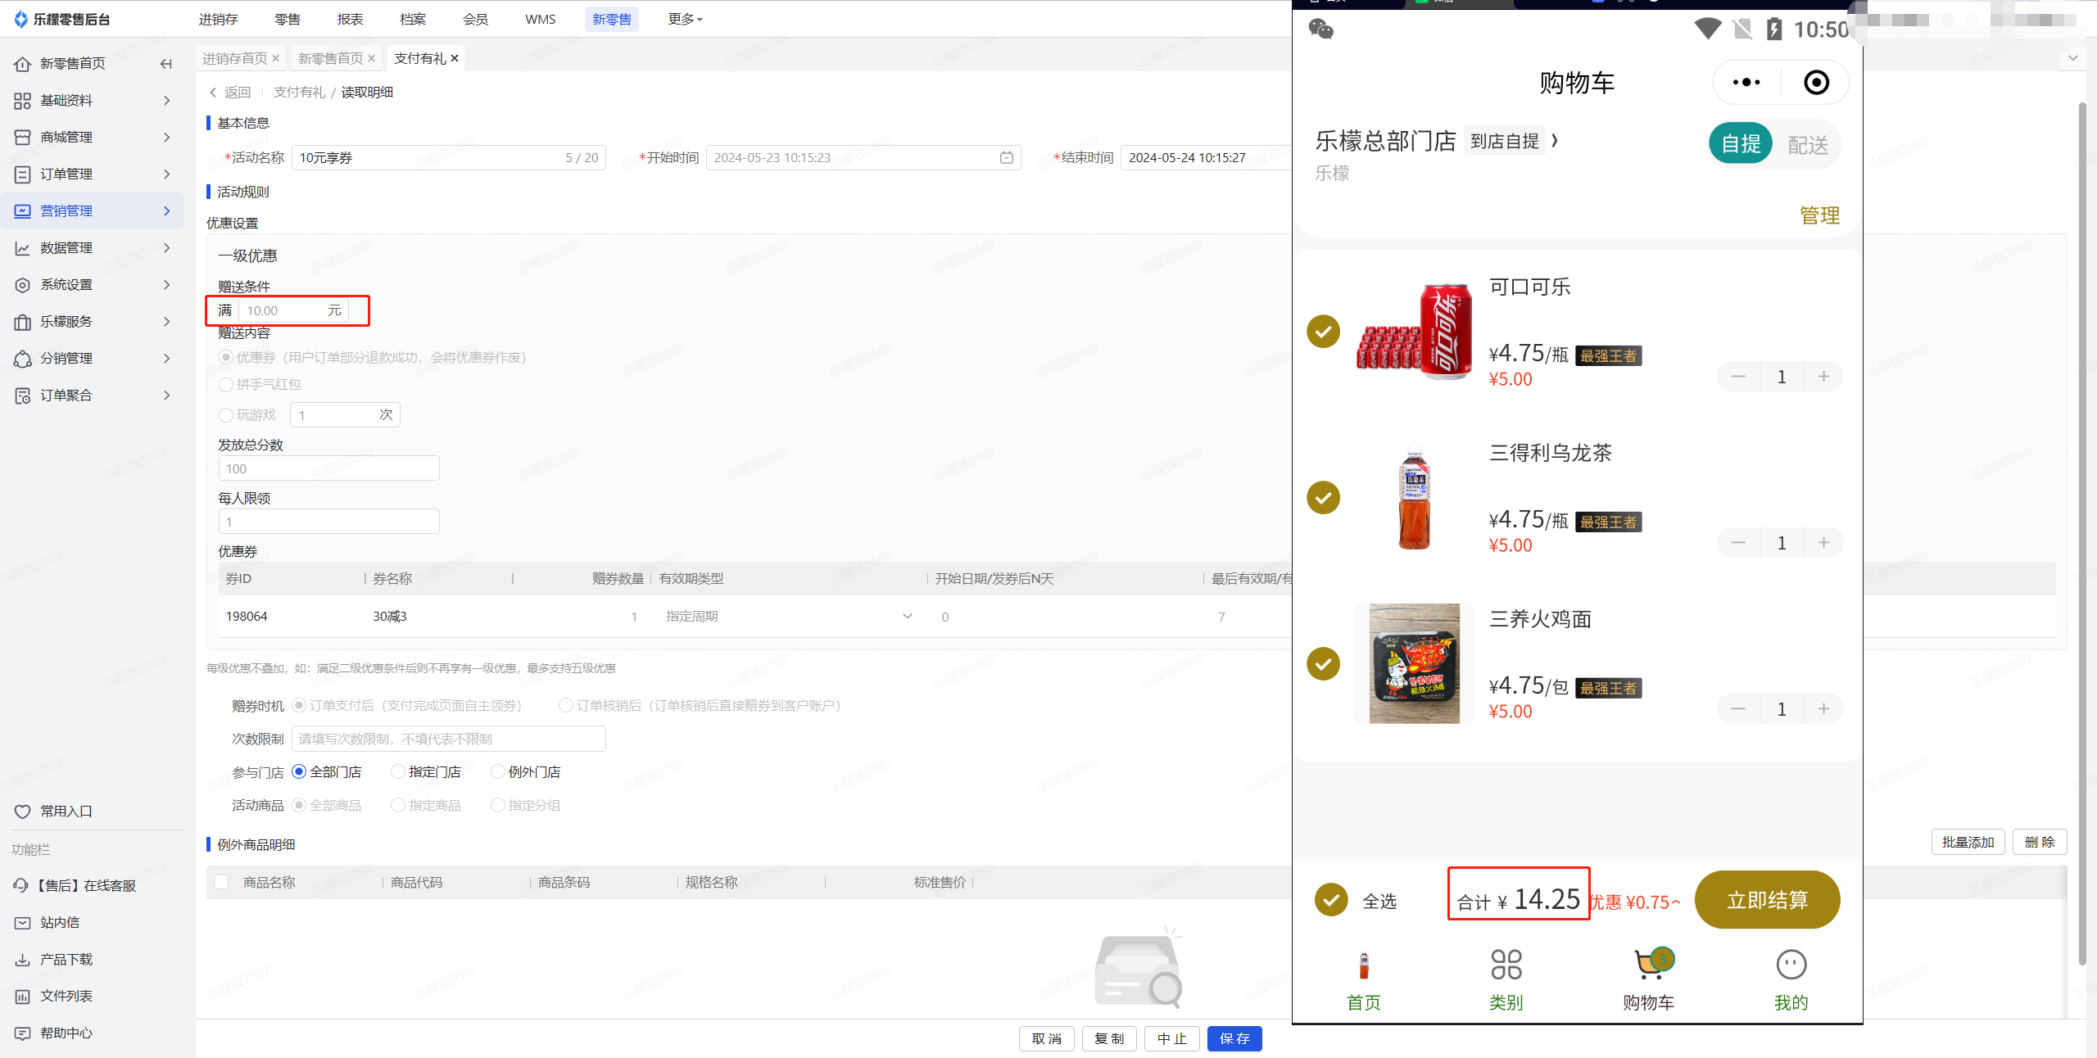Image resolution: width=2097 pixels, height=1058 pixels.
Task: Open the tab list chevron at far right
Action: click(x=2072, y=58)
